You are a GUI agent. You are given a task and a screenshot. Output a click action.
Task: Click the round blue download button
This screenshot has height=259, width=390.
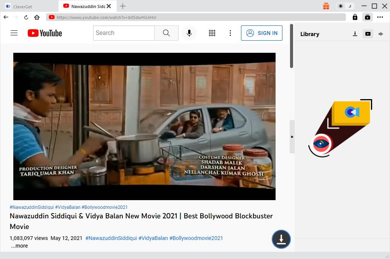[x=281, y=239]
